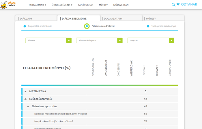202x129 pixels.
Task: Click the green arrow of Összes dropdown
Action: click(69, 40)
